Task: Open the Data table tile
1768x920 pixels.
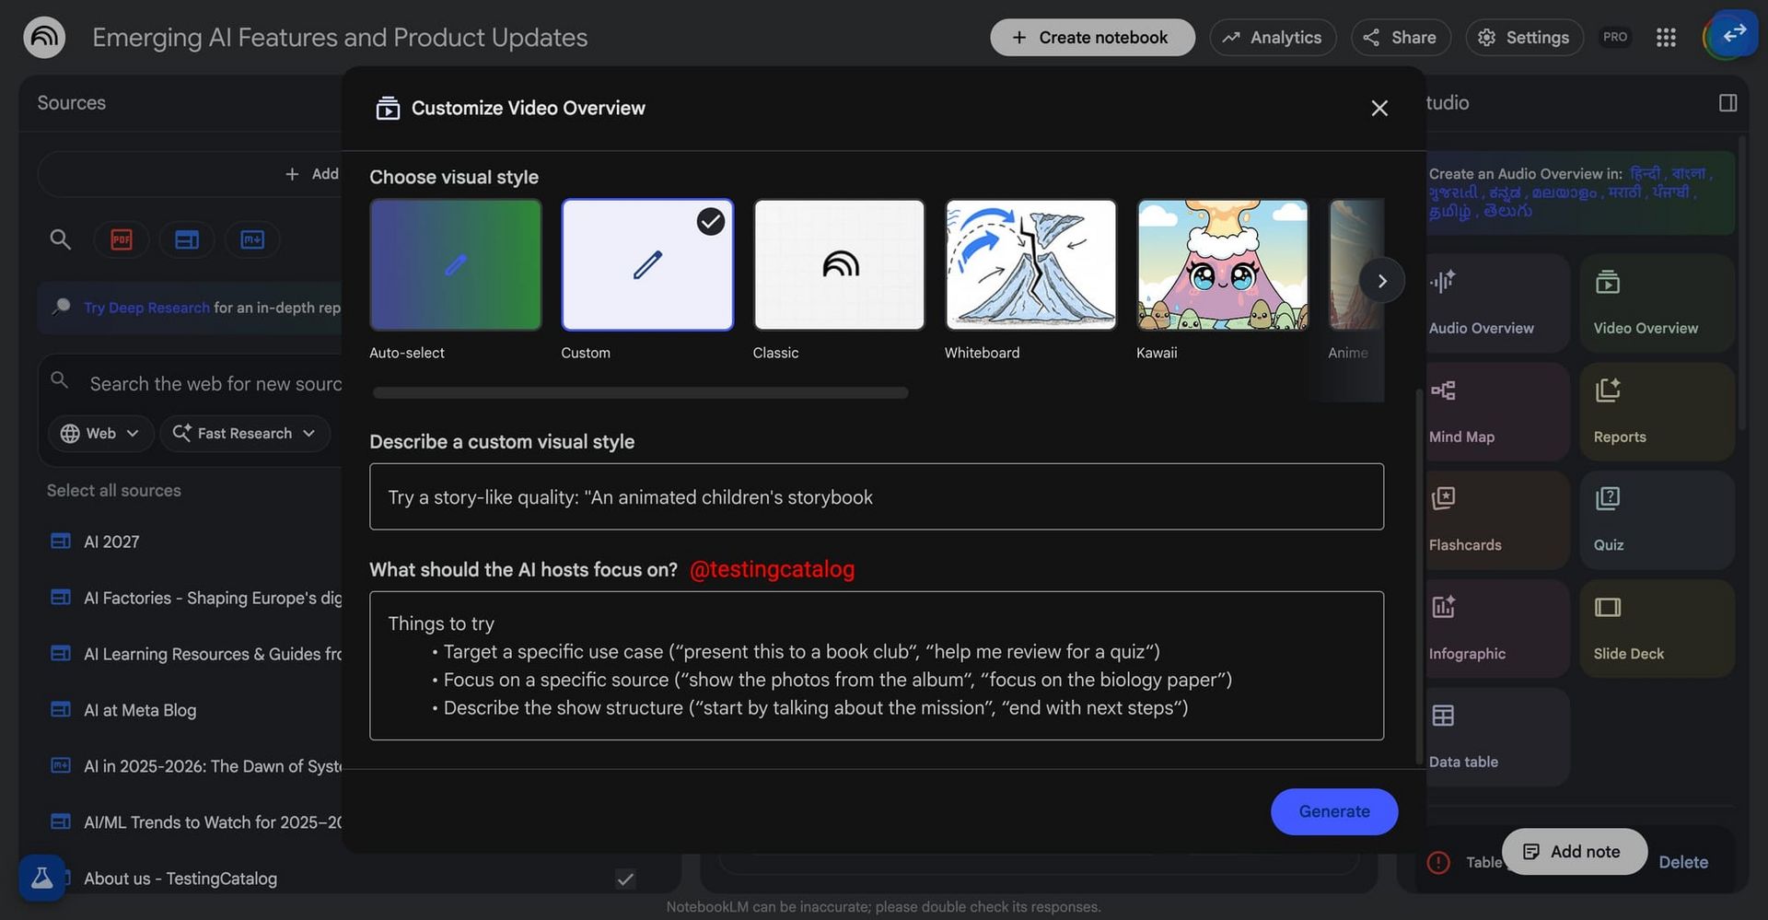Action: click(1497, 738)
